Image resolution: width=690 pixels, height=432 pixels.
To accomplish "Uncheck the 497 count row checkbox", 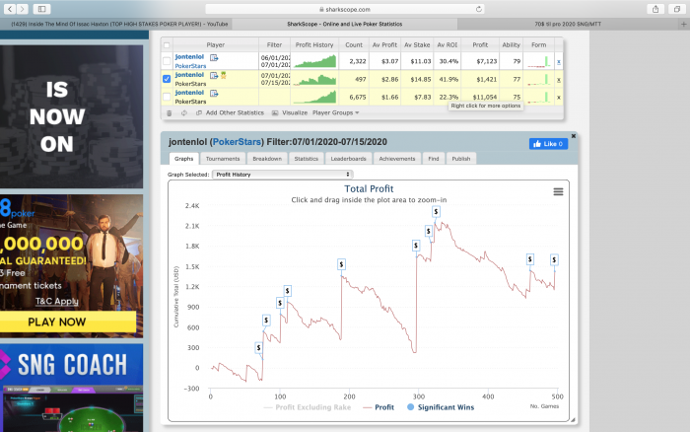I will click(x=167, y=79).
